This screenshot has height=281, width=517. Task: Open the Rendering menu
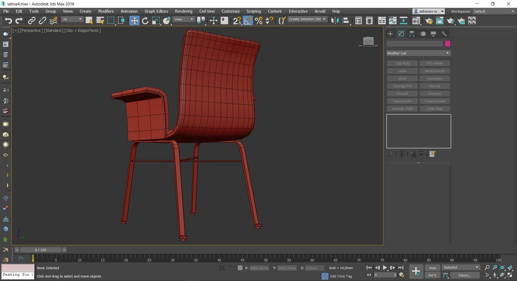click(183, 11)
